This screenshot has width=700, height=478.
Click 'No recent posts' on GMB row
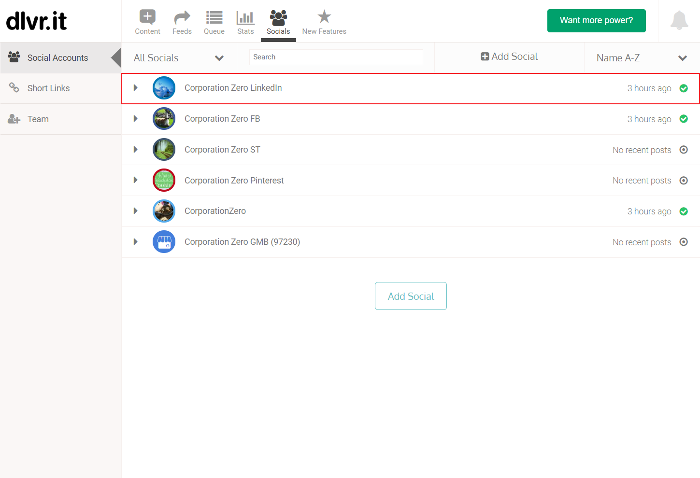(x=642, y=242)
